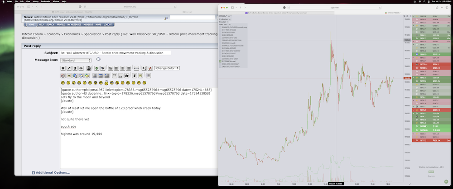This screenshot has height=189, width=453.
Task: Insert a hyperlink with globe icon
Action: pos(75,76)
